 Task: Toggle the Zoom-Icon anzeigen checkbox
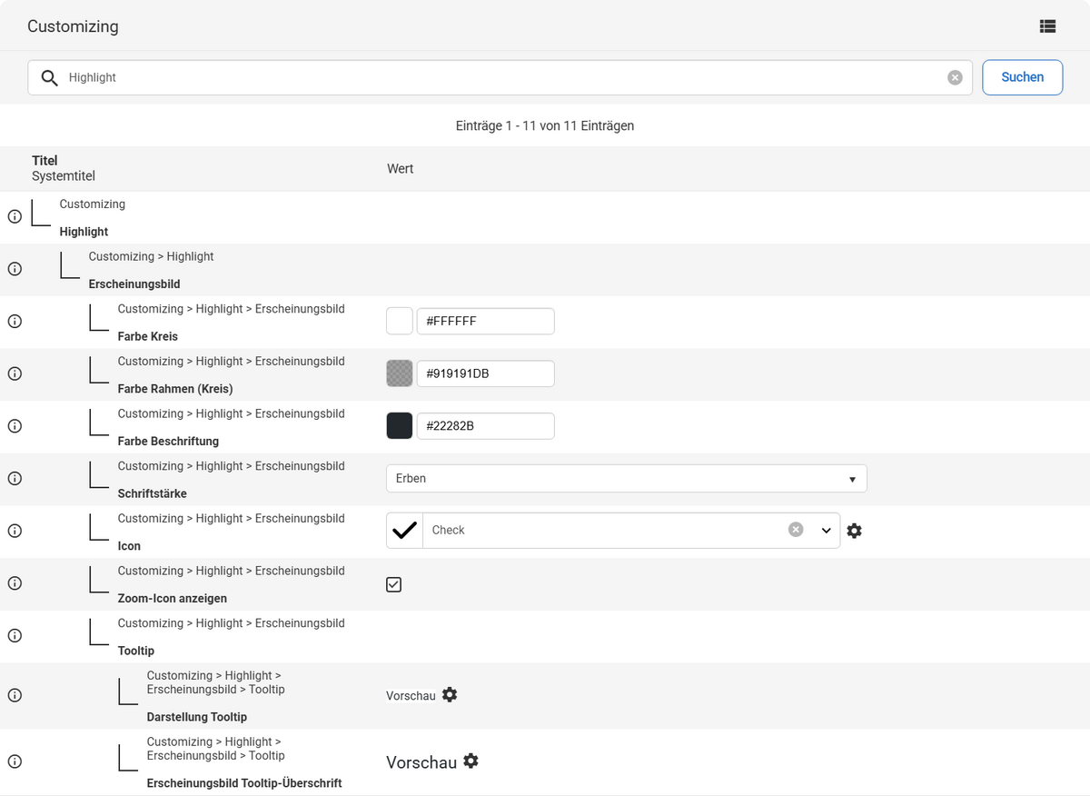click(393, 584)
